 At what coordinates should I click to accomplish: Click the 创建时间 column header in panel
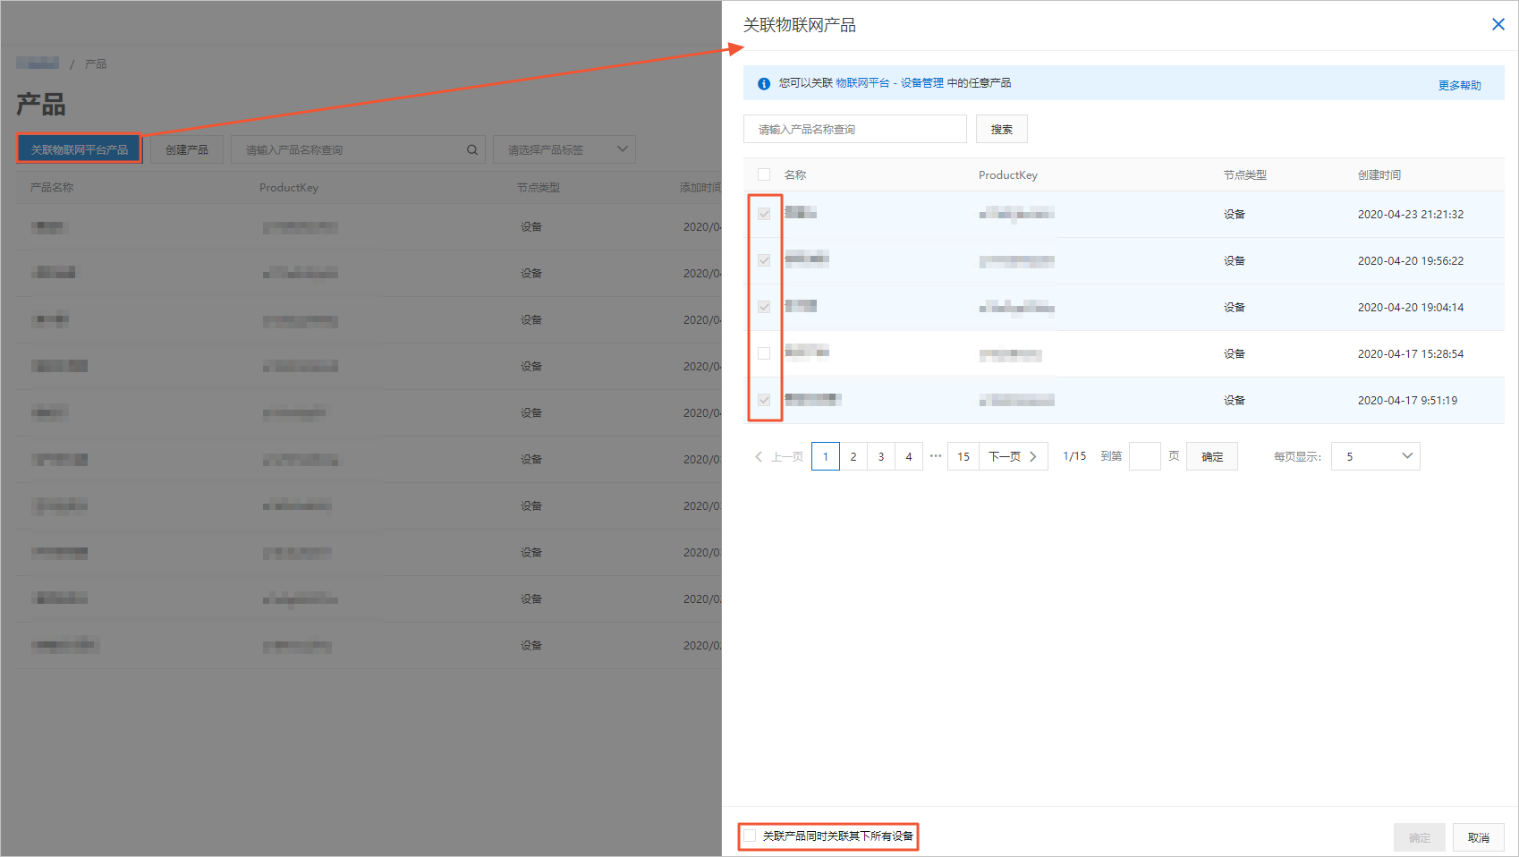[1379, 174]
